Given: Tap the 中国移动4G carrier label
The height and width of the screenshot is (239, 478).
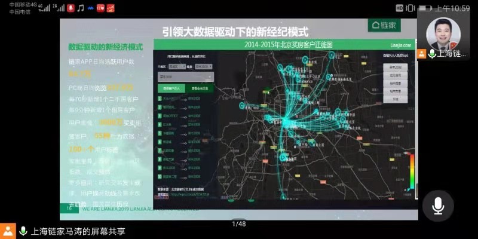Looking at the screenshot, I should click(23, 5).
